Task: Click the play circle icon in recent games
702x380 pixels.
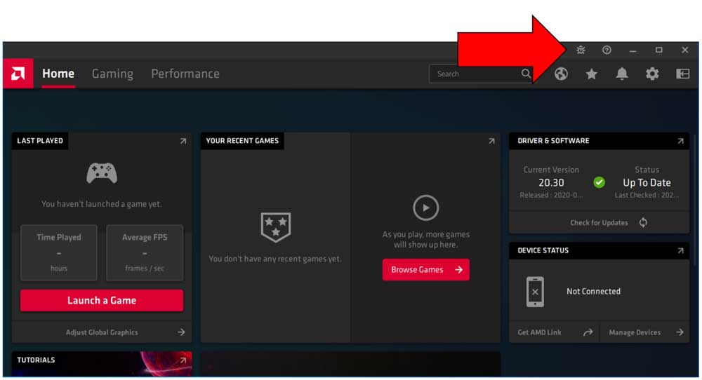Action: (x=426, y=208)
